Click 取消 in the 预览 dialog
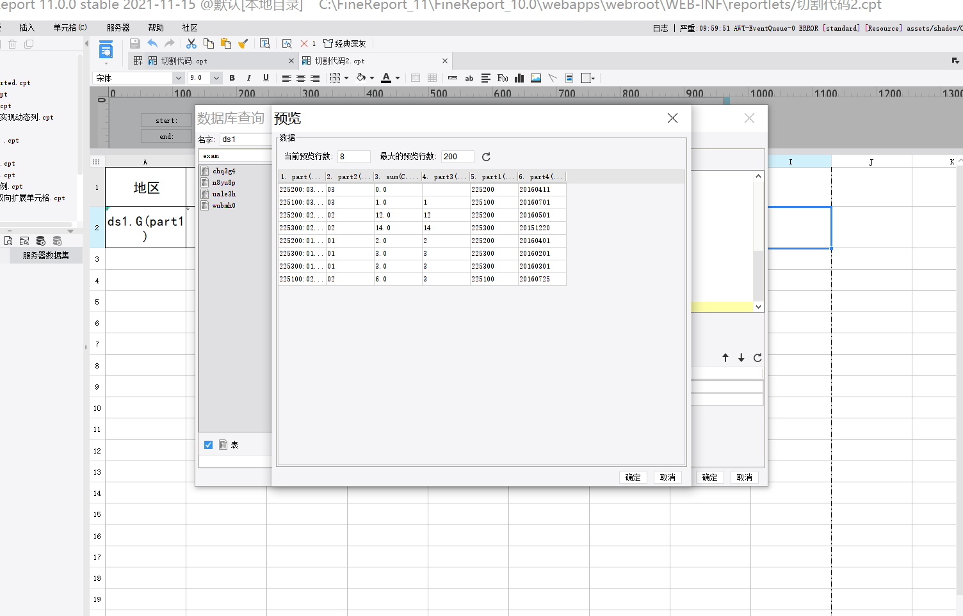The width and height of the screenshot is (963, 616). (x=667, y=477)
